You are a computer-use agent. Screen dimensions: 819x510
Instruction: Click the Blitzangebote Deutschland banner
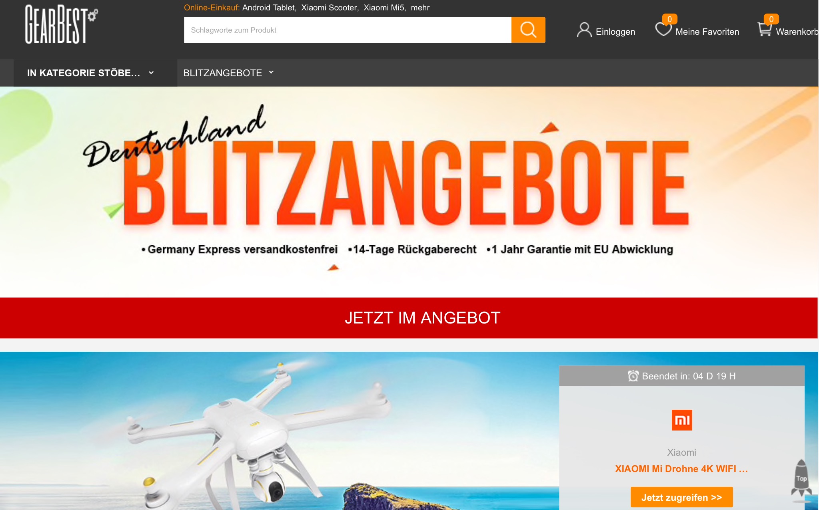(409, 192)
